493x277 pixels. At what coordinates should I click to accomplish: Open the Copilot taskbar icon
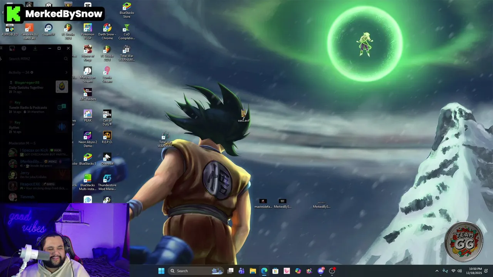(x=298, y=271)
